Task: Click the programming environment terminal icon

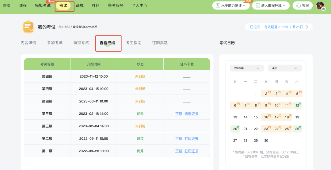Action: click(258, 6)
